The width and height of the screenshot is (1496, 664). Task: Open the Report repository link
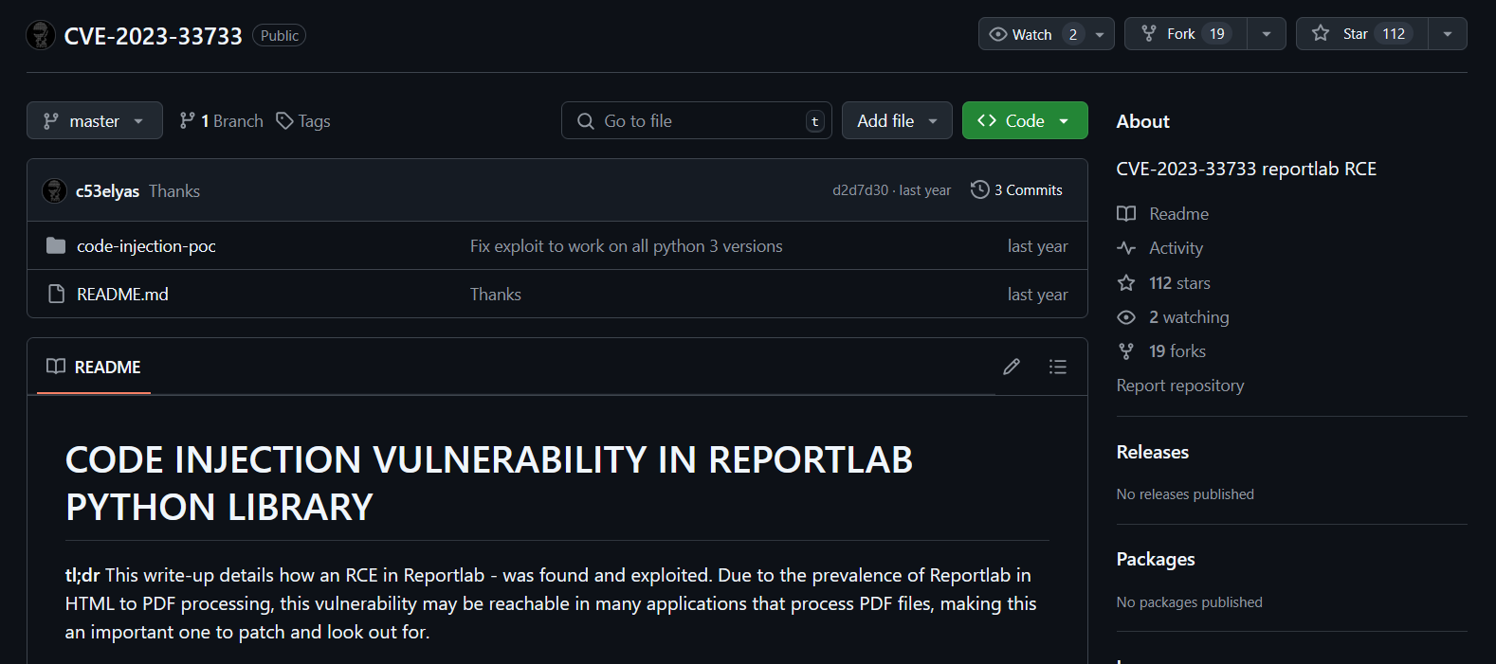tap(1180, 386)
